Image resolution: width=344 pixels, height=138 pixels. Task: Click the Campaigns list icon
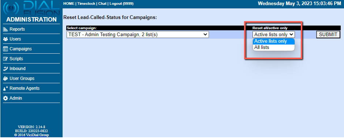tap(5, 49)
